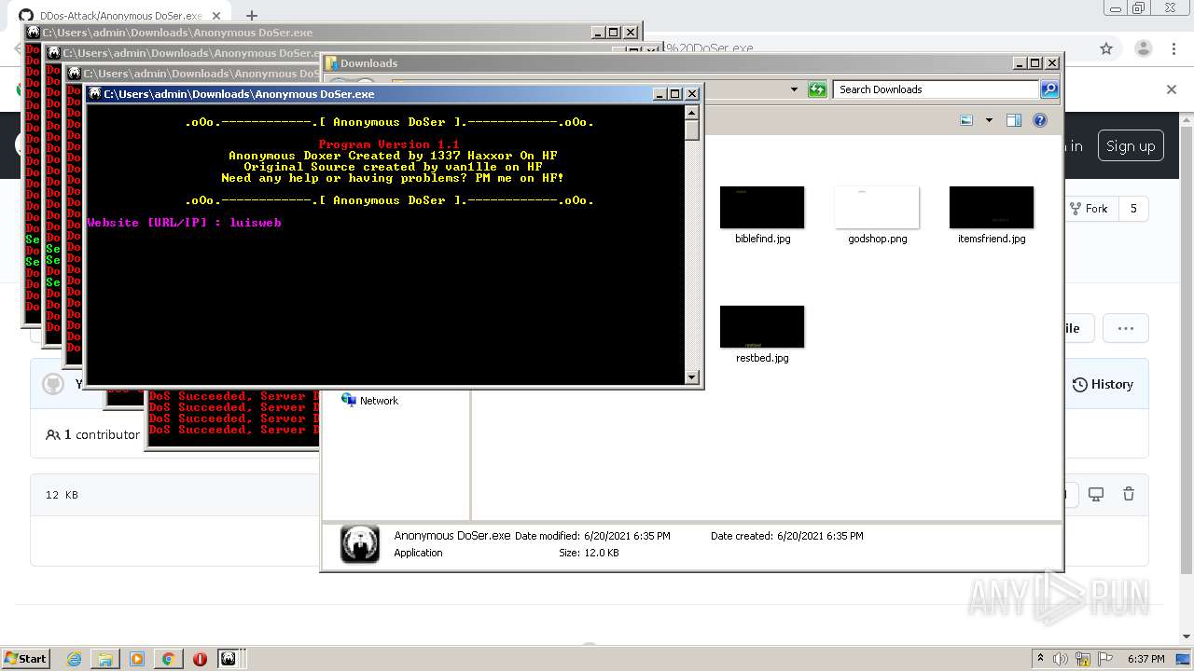Close the DDos-Attack Chrome tab
This screenshot has width=1194, height=671.
216,16
